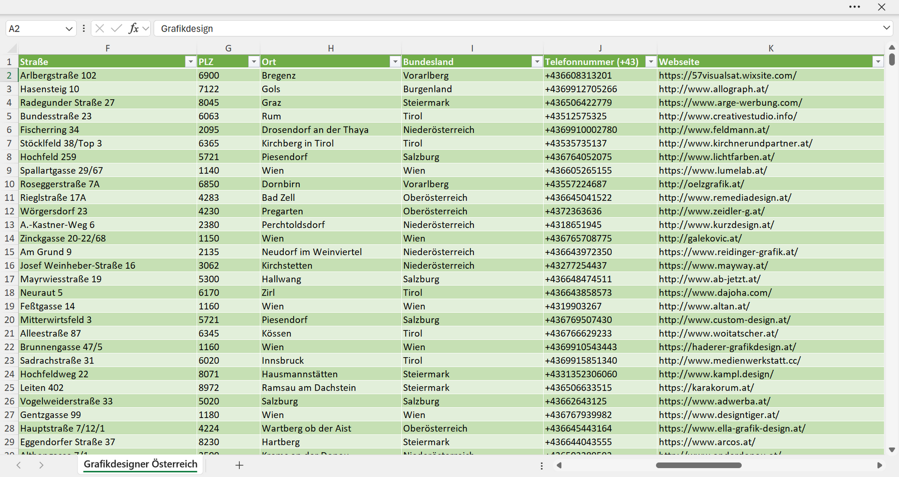899x477 pixels.
Task: Cancel the formula entry with the X icon
Action: 100,28
